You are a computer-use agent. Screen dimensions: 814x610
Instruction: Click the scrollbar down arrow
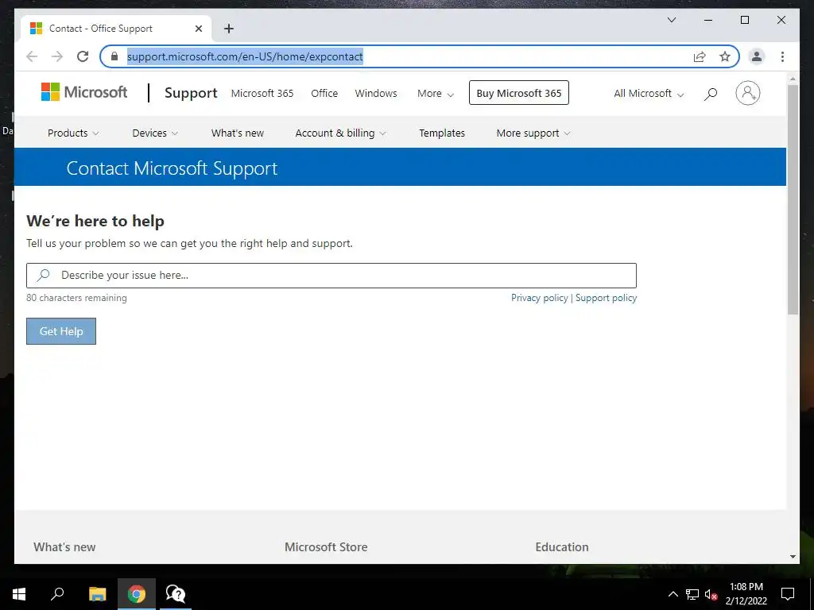tap(793, 557)
